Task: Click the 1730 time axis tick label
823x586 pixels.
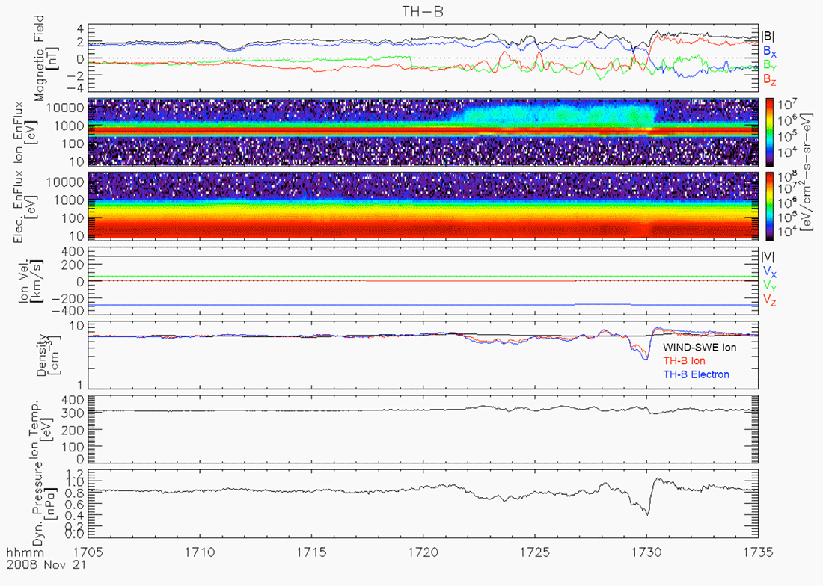Action: [646, 551]
